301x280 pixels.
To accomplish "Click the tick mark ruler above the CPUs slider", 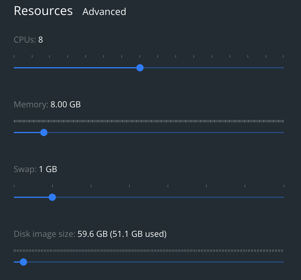I will click(x=149, y=55).
